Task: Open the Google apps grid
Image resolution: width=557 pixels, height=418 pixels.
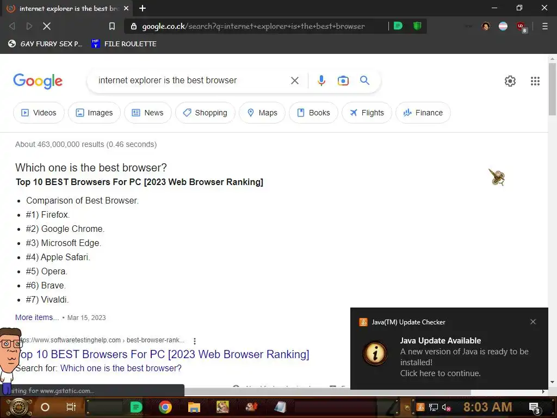Action: pyautogui.click(x=535, y=81)
